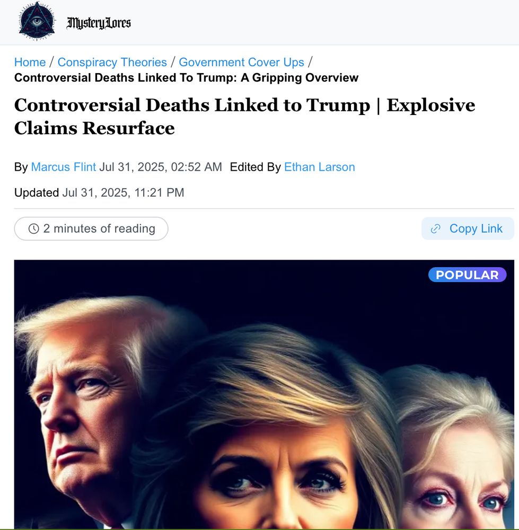Screen dimensions: 519x530
Task: Click the article headline about Explosive Claims
Action: point(244,116)
